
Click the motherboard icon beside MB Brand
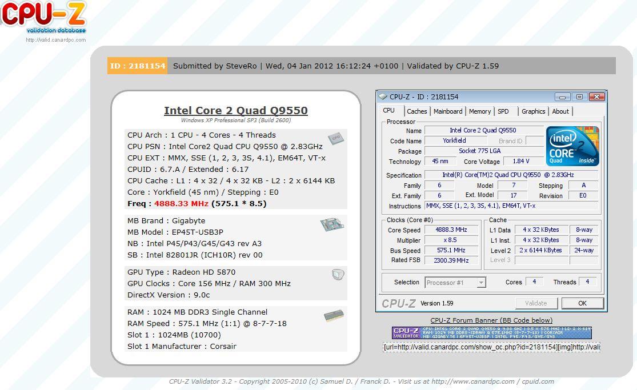(332, 224)
